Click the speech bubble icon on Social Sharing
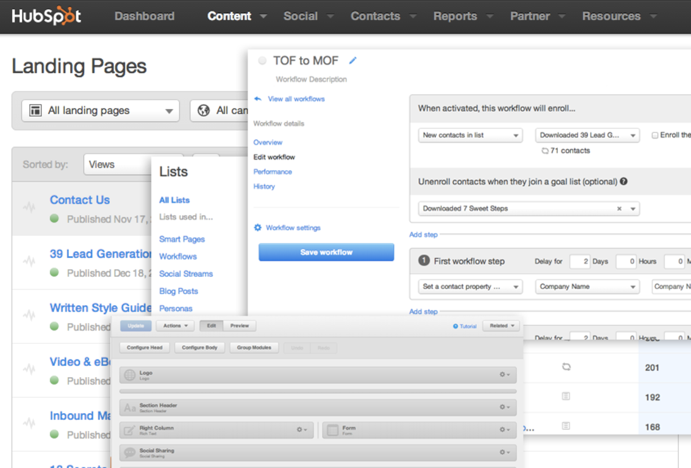 129,452
